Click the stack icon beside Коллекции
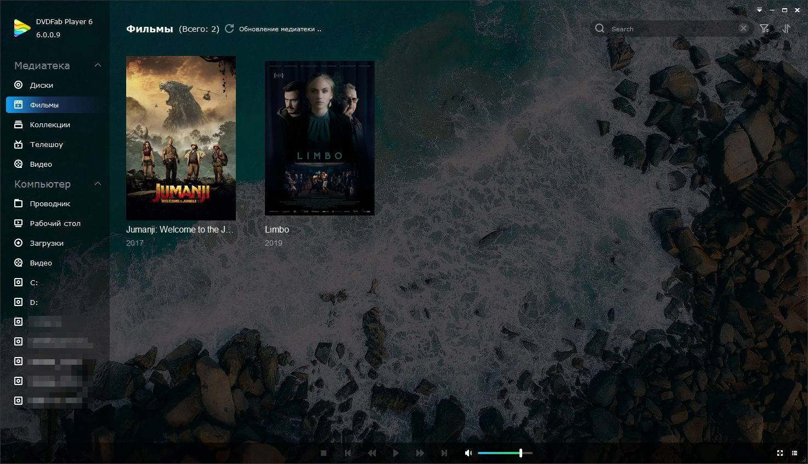The image size is (808, 464). (x=18, y=125)
